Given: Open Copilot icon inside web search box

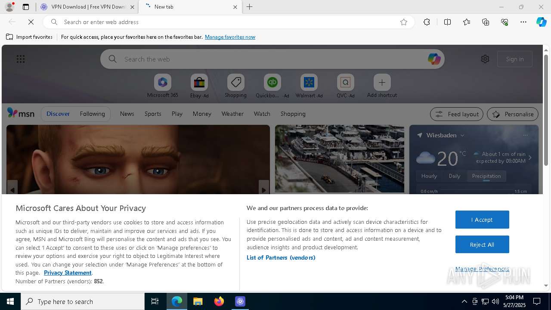Looking at the screenshot, I should click(x=434, y=59).
